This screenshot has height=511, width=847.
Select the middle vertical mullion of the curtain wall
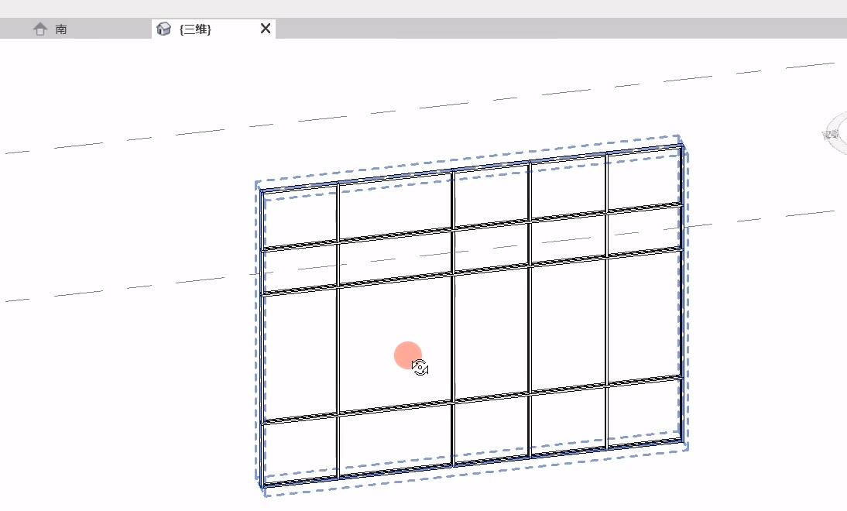[453, 317]
